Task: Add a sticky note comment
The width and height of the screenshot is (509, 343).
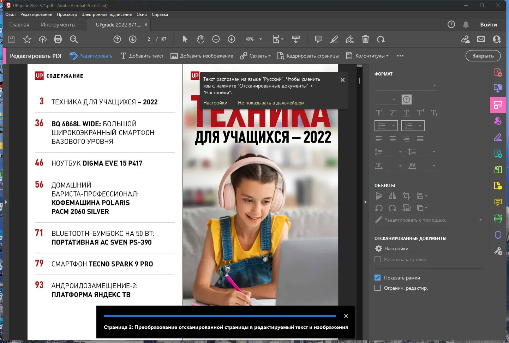Action: point(318,39)
